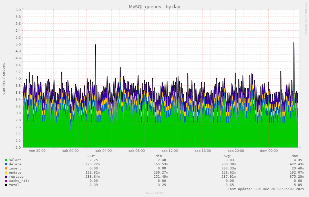Click the 4.0 y-axis tick label
The width and height of the screenshot is (309, 197).
tap(18, 79)
